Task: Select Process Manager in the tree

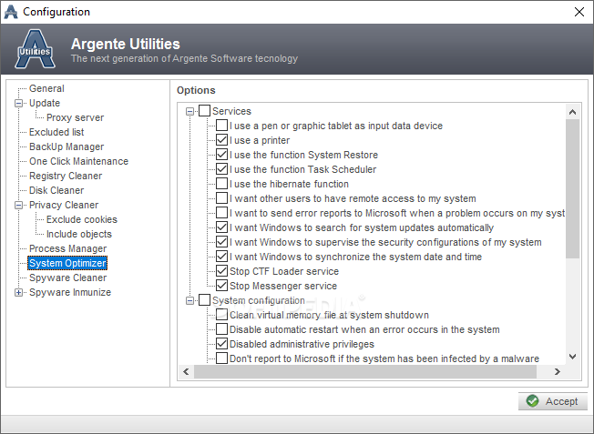Action: pyautogui.click(x=67, y=248)
